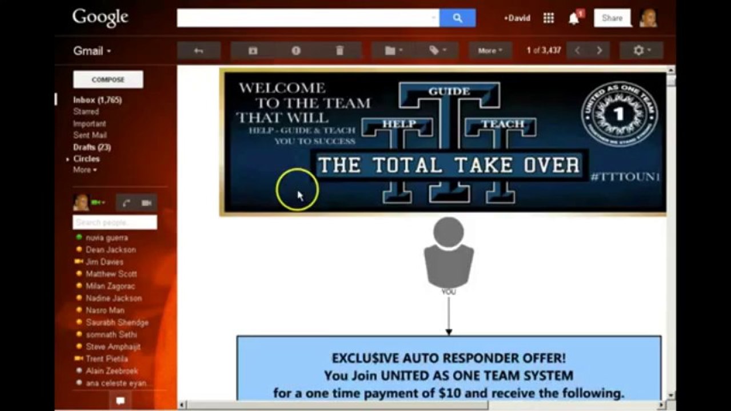
Task: Open chat with Milan Zagorac
Action: (x=110, y=286)
